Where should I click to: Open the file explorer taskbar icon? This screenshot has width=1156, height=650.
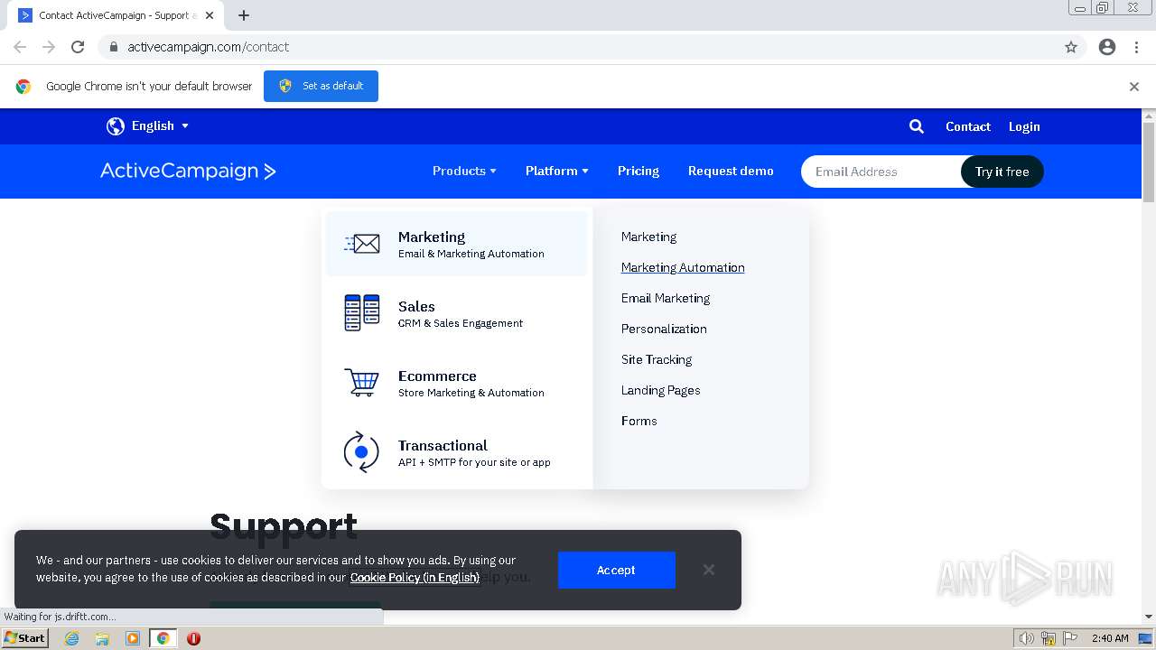point(102,638)
